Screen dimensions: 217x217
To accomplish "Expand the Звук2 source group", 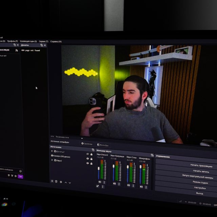I will [52, 160].
